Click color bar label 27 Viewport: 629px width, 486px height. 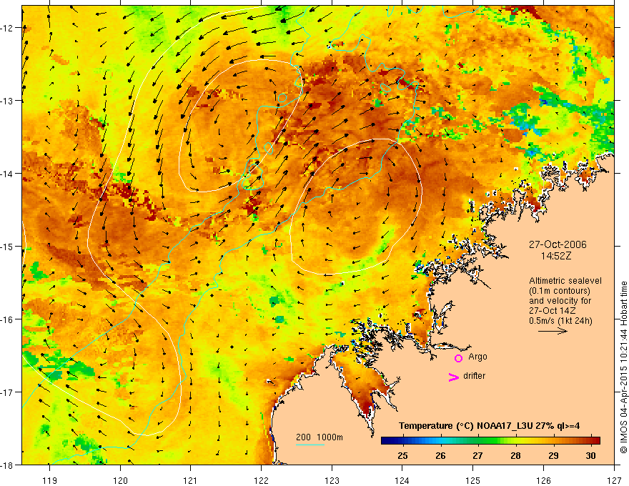click(x=477, y=456)
